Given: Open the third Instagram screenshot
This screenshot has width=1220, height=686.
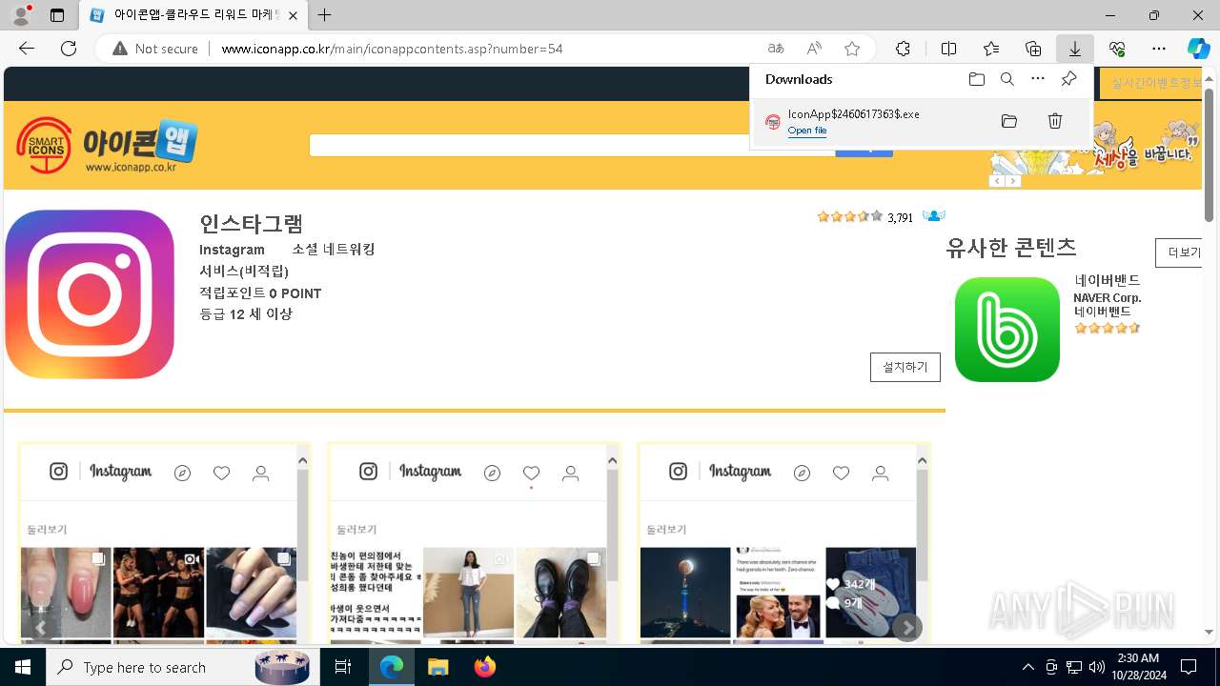Looking at the screenshot, I should click(784, 544).
